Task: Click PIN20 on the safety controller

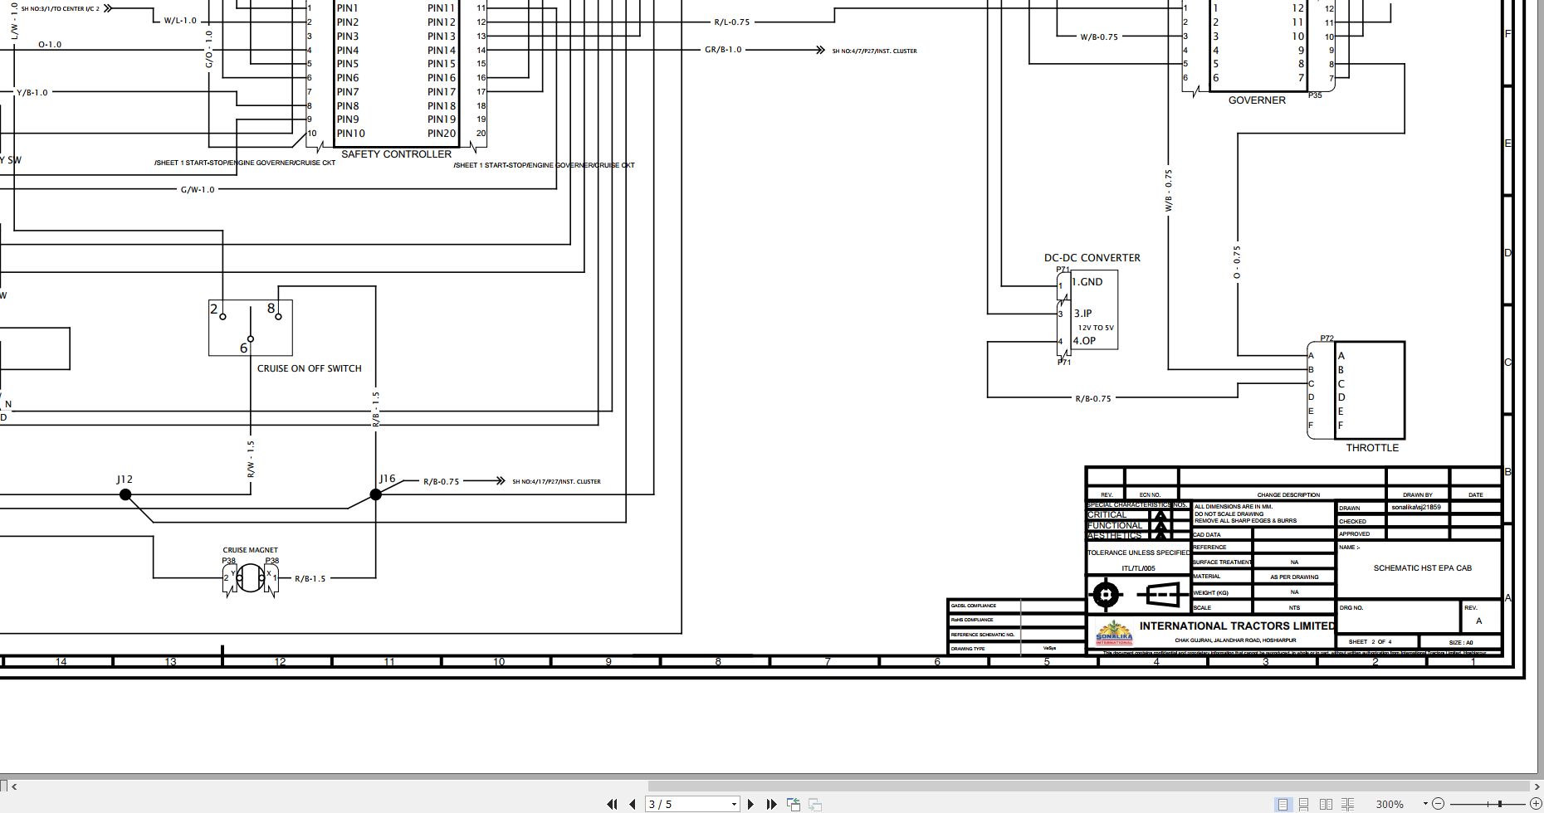Action: (x=442, y=134)
